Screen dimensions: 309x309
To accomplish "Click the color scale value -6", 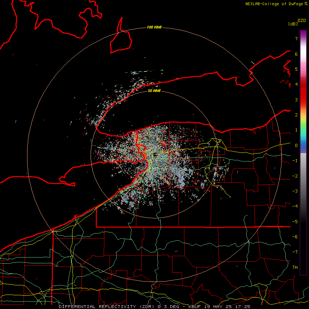I will (295, 237).
